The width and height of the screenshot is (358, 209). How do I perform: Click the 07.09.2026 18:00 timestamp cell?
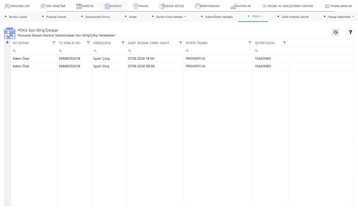(155, 58)
